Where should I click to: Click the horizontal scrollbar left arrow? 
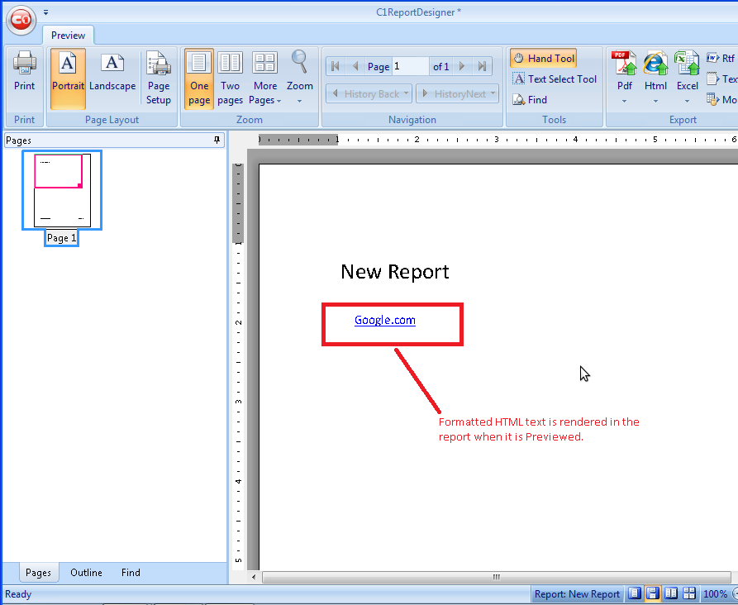[x=254, y=577]
